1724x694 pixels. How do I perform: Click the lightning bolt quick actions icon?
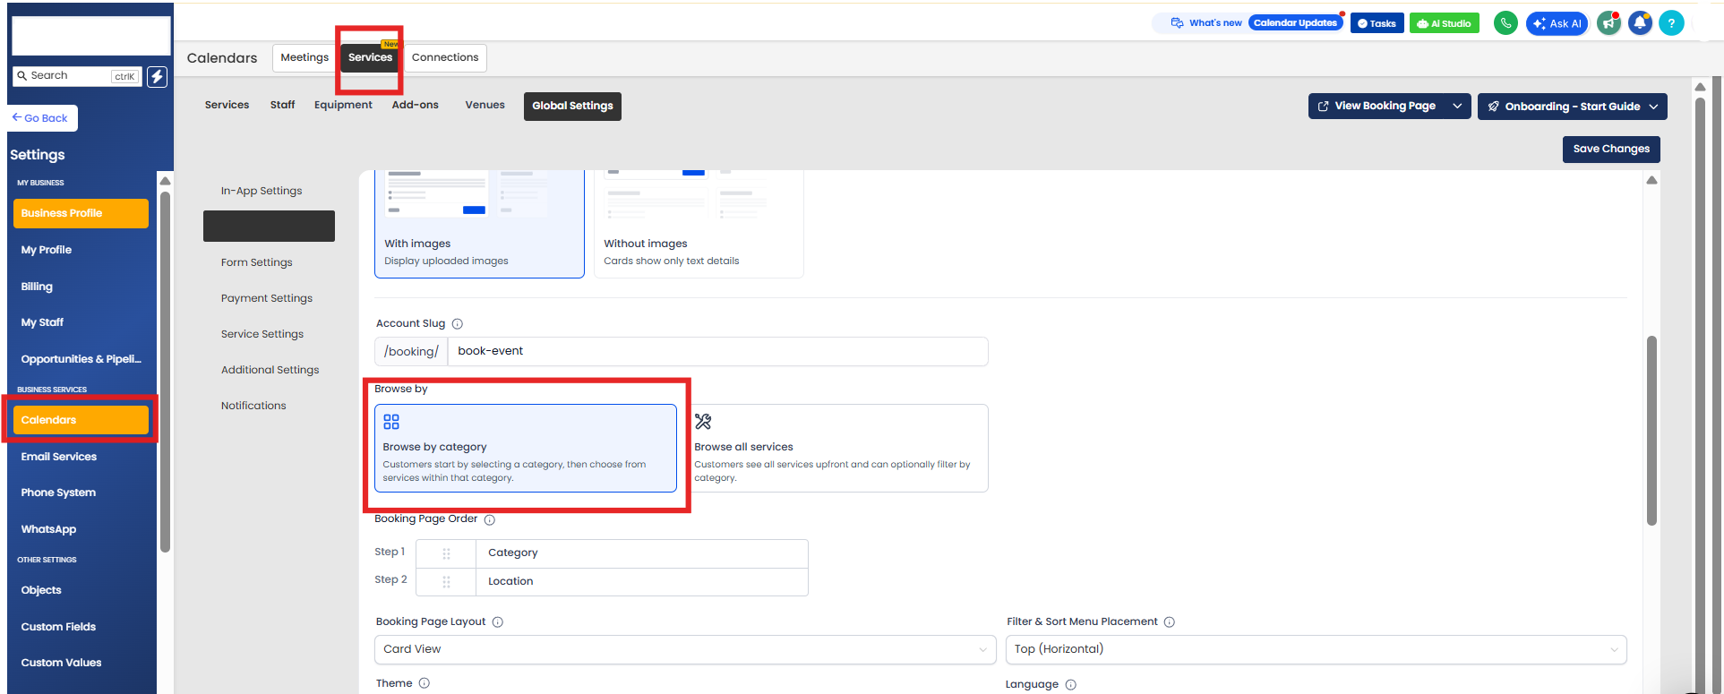157,77
